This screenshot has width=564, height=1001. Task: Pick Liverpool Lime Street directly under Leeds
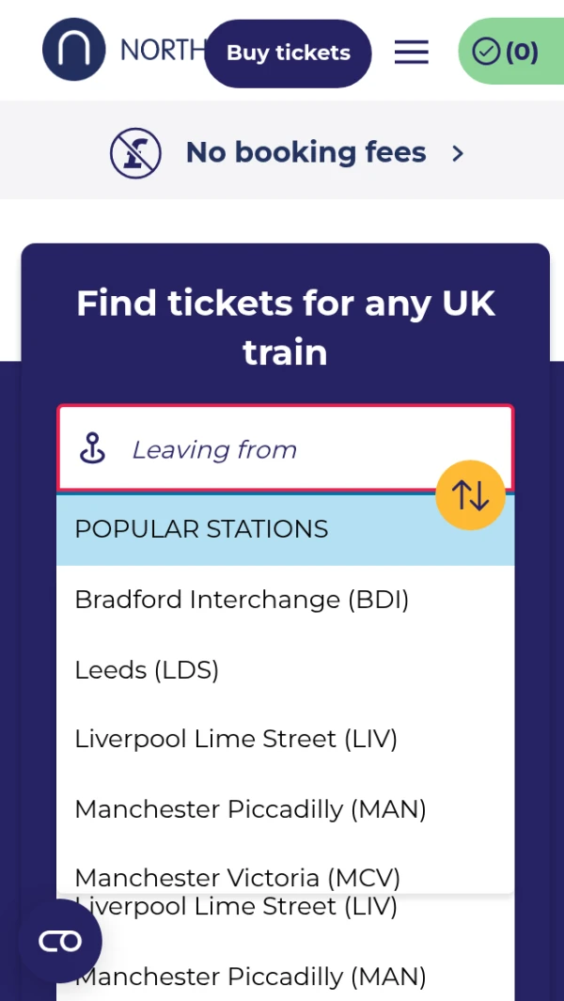click(236, 740)
